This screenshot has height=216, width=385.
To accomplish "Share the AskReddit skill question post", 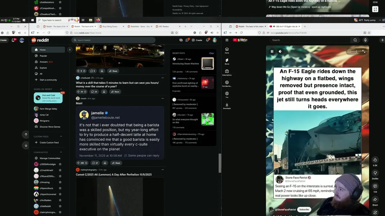I will coord(115,91).
